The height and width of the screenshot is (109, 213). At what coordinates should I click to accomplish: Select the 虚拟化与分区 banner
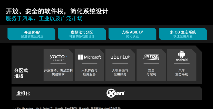82,34
